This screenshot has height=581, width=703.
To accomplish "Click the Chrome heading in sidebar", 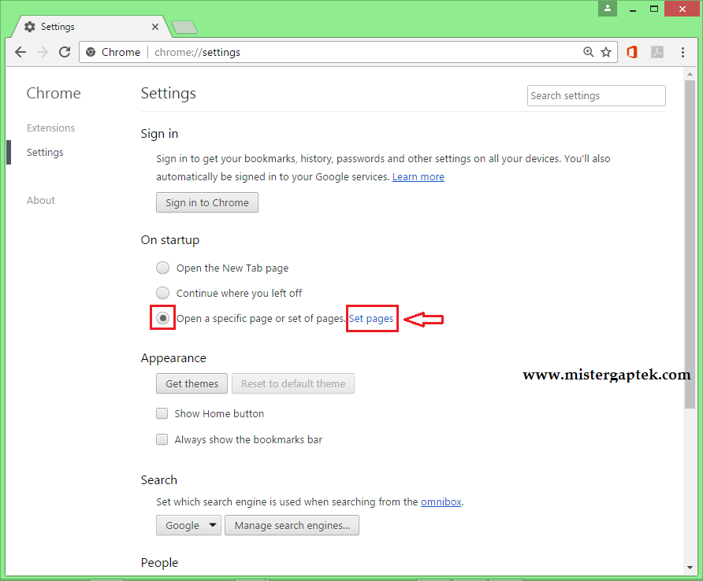I will tap(54, 93).
